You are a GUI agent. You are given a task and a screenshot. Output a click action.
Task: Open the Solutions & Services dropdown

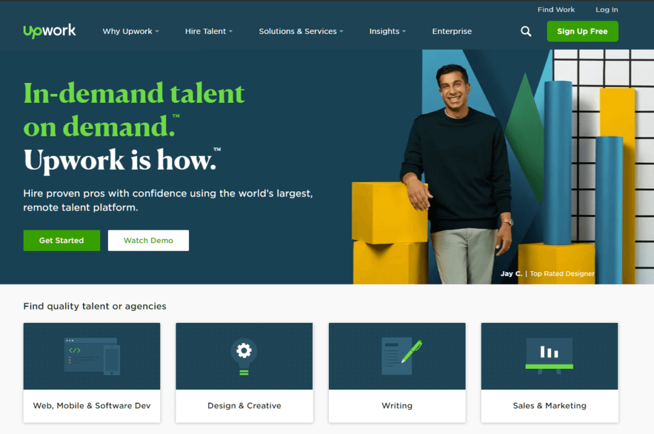pos(301,31)
